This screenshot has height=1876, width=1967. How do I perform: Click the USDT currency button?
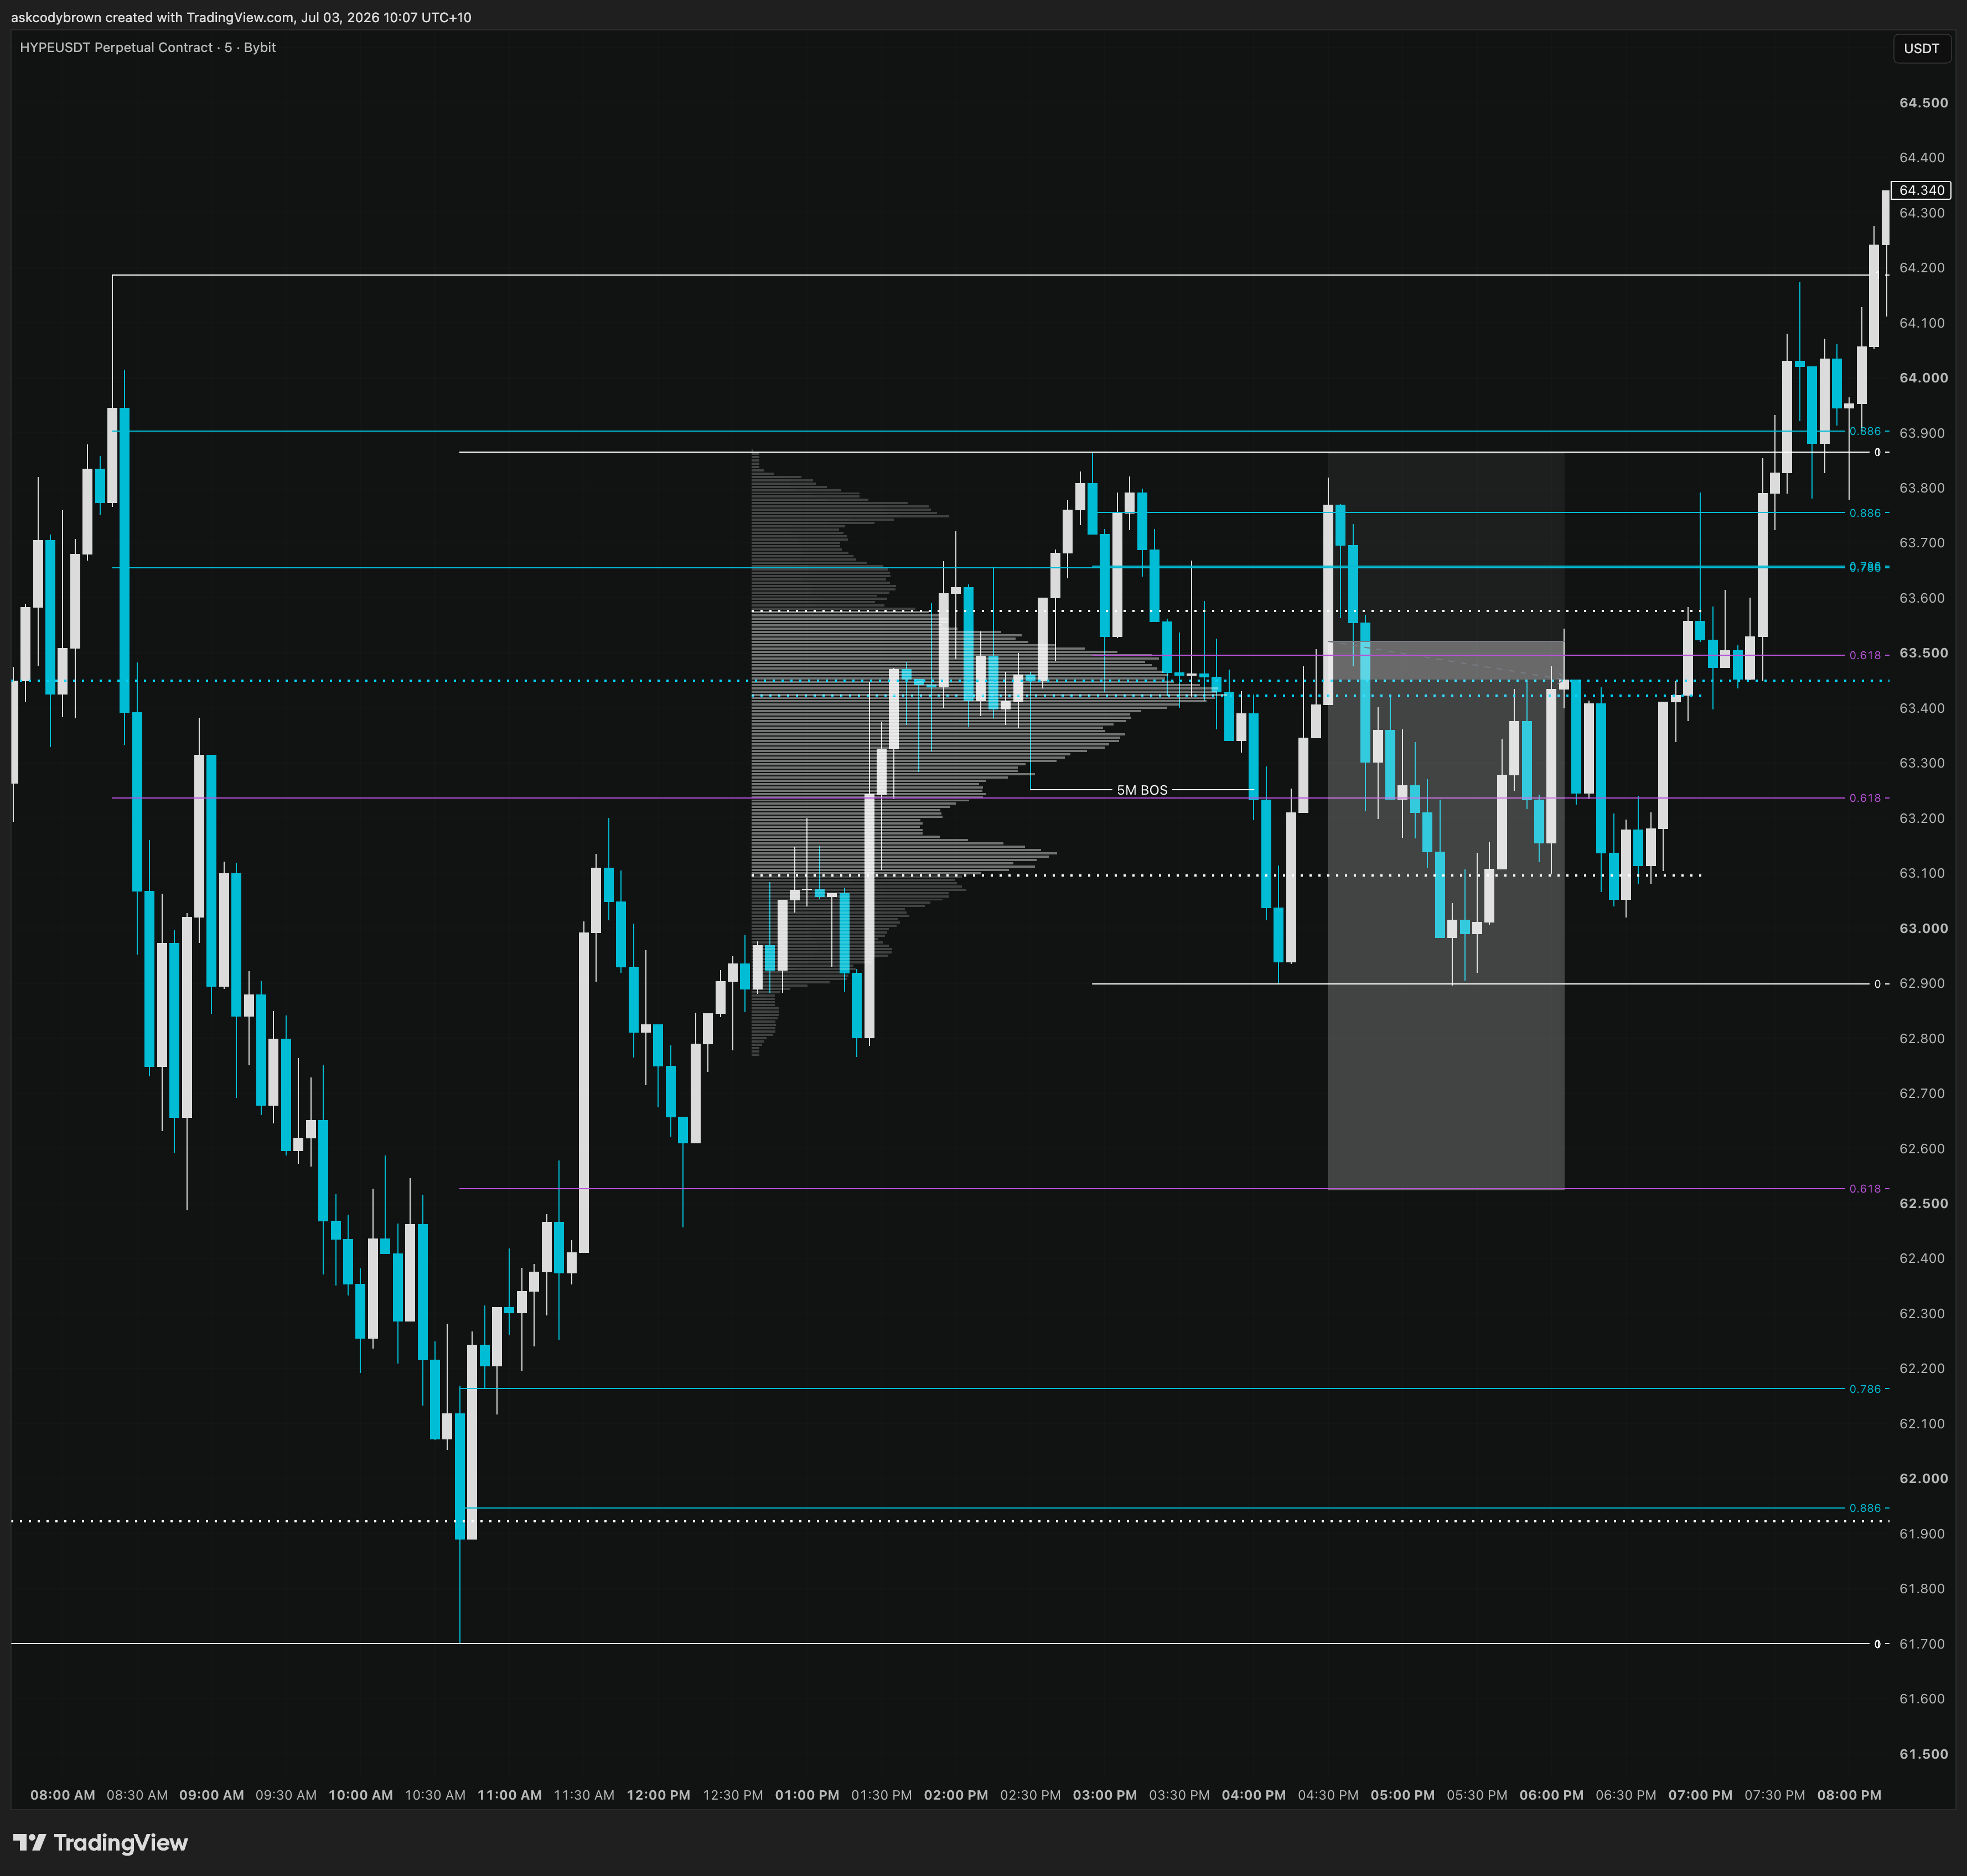click(1921, 48)
